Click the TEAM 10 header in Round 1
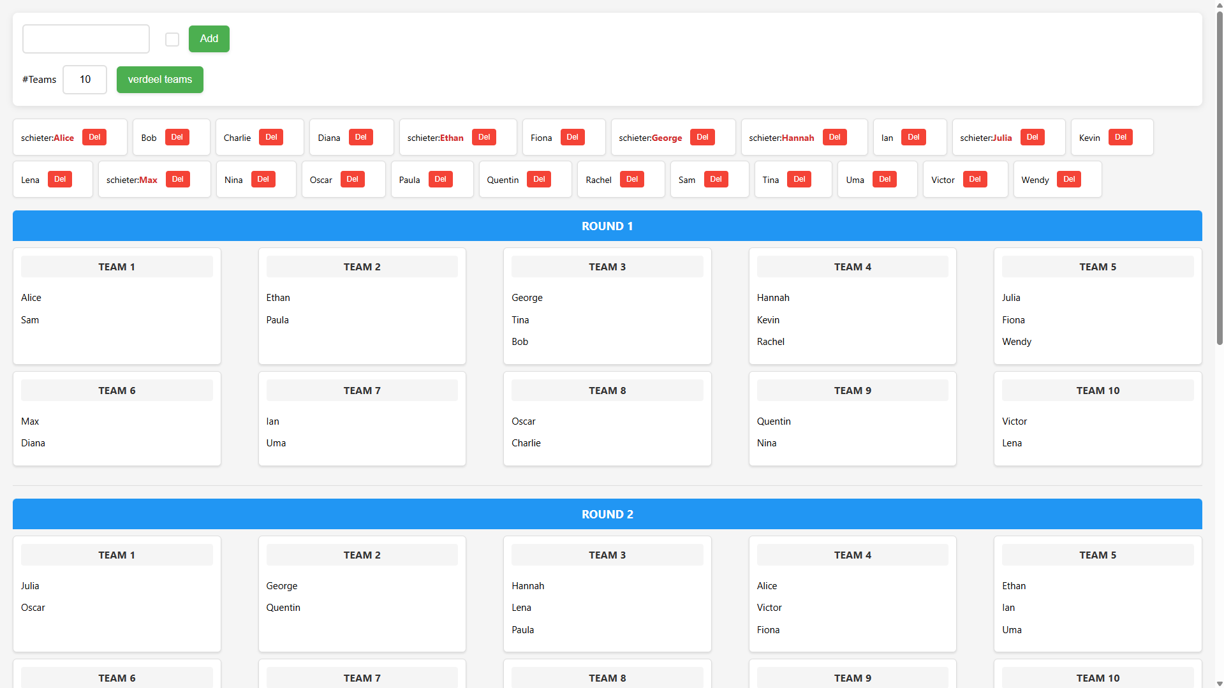Viewport: 1224px width, 688px height. pos(1098,390)
